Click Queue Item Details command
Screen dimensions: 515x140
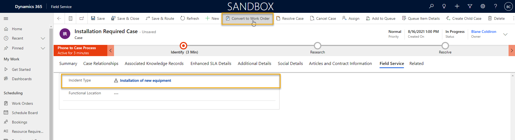tap(421, 18)
